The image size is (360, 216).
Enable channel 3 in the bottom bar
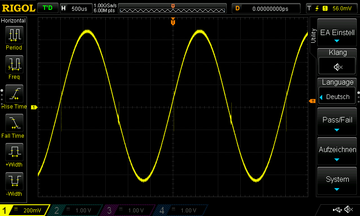click(128, 210)
